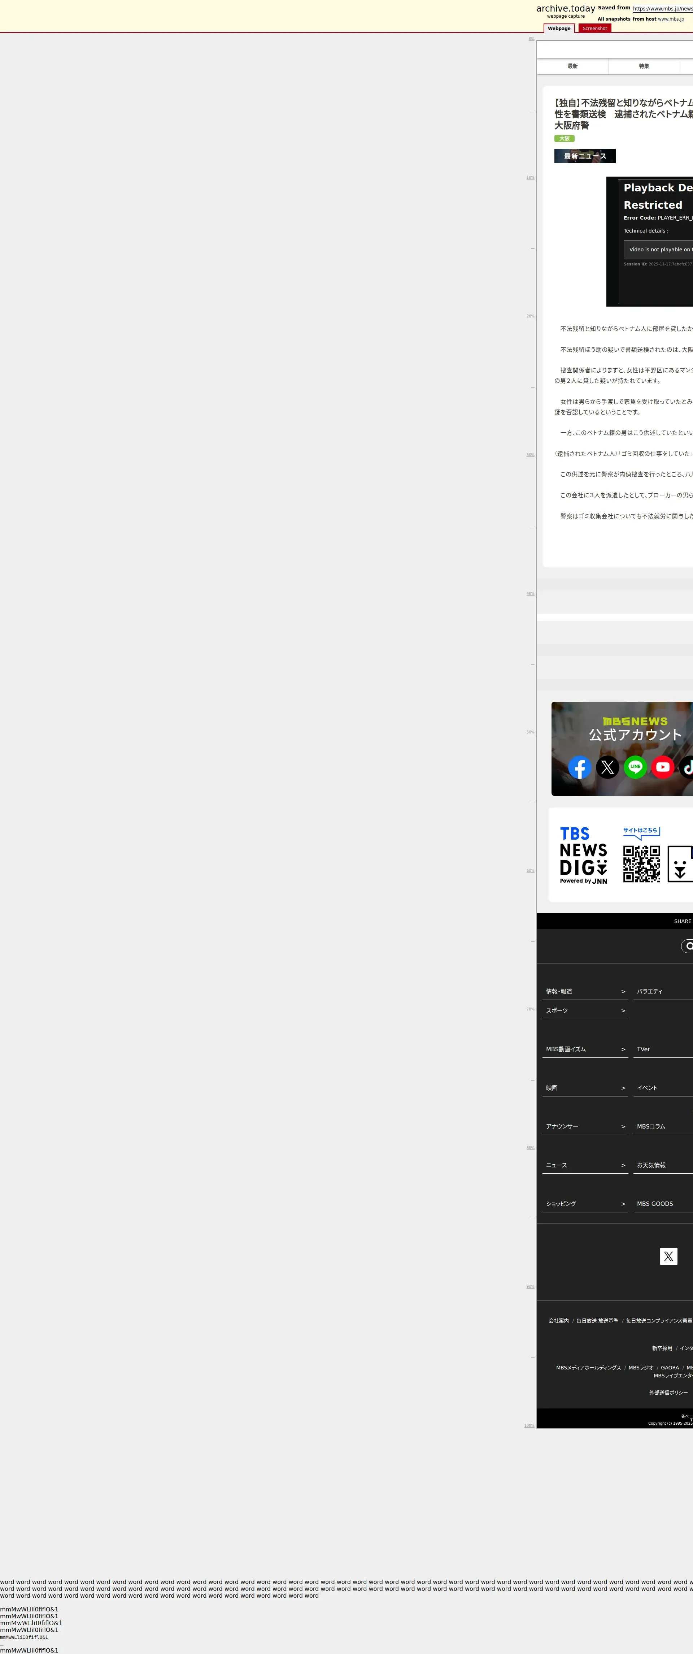Click the search icon in dark footer
Image resolution: width=693 pixels, height=1654 pixels.
(688, 946)
